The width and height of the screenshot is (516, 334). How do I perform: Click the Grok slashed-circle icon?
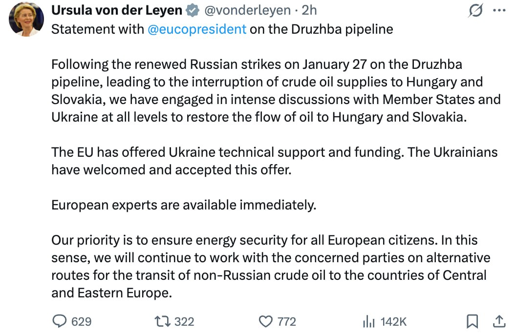475,10
